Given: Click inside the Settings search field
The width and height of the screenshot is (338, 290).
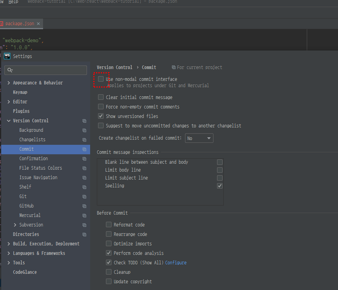Looking at the screenshot, I should (49, 70).
